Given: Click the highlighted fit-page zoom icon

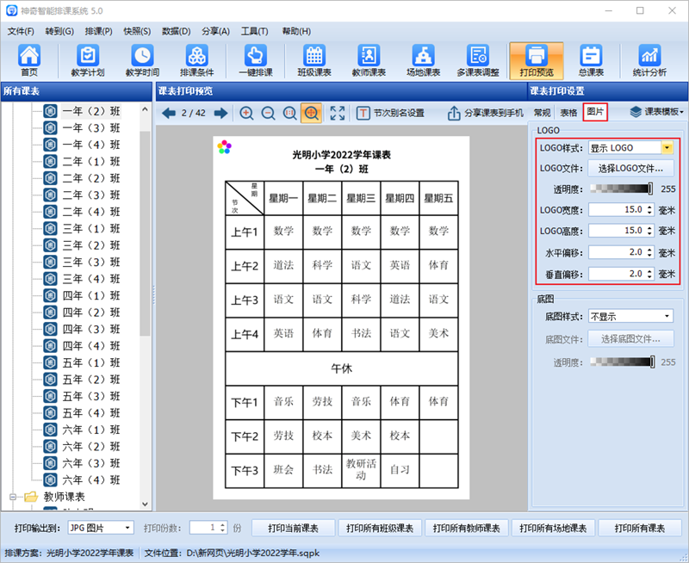Looking at the screenshot, I should coord(311,114).
